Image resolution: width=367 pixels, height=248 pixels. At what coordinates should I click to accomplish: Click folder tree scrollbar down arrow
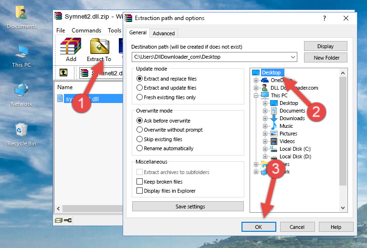[x=343, y=208]
